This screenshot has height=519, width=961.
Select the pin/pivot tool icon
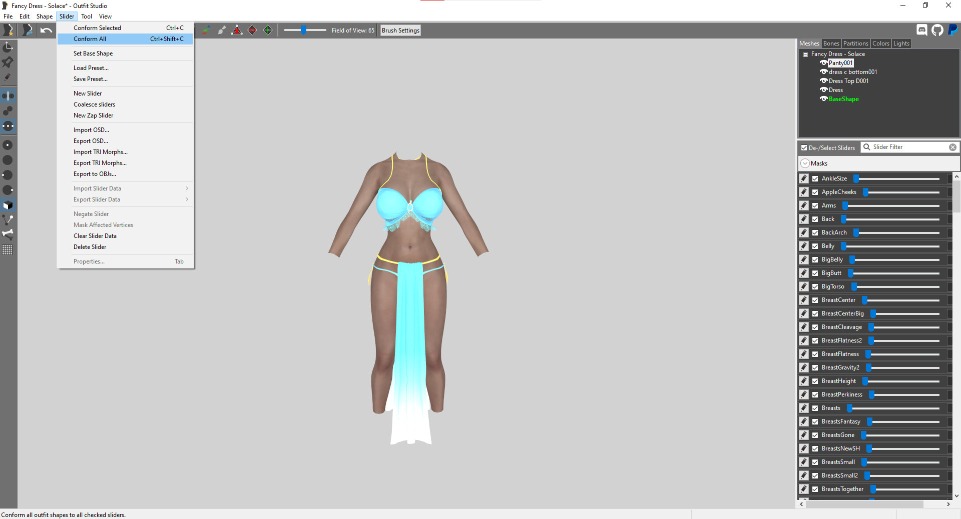[8, 62]
